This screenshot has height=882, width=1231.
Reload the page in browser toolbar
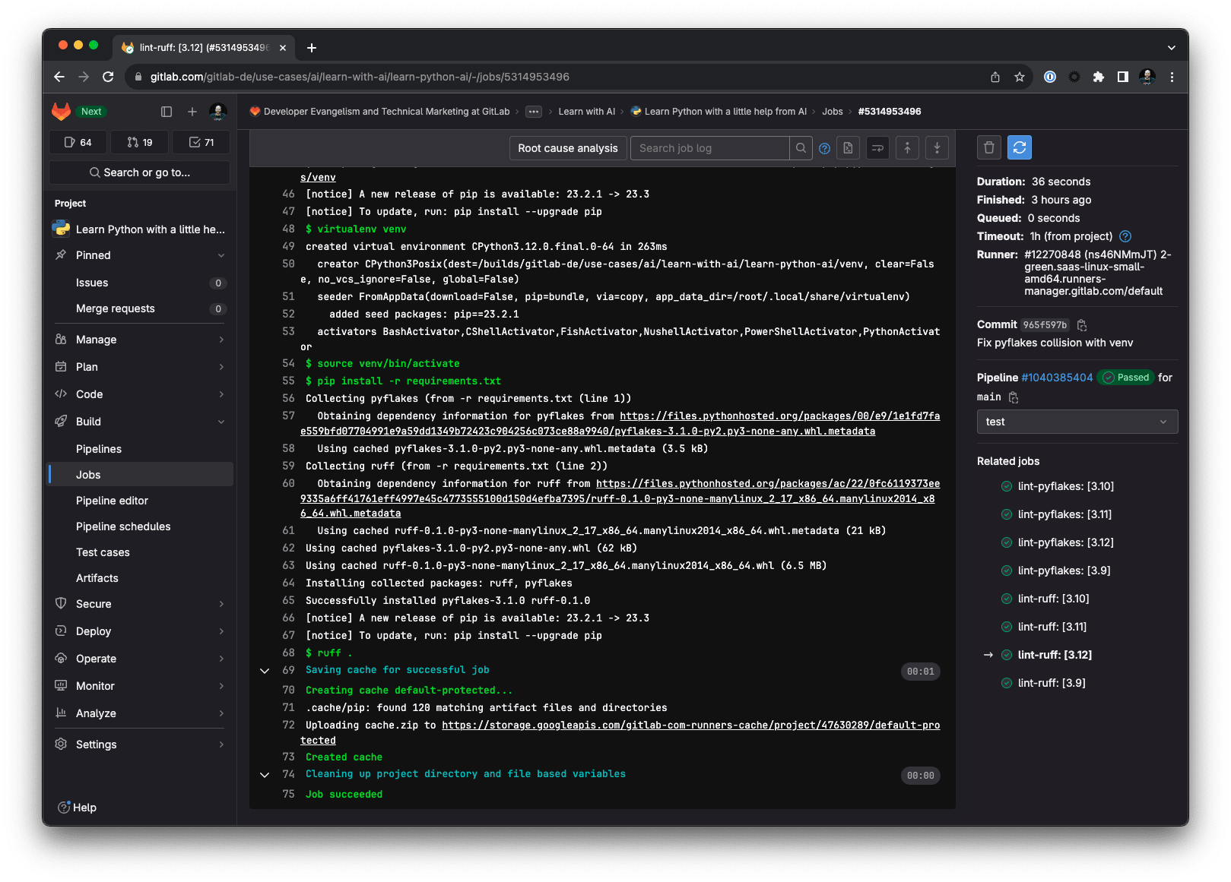pos(108,77)
